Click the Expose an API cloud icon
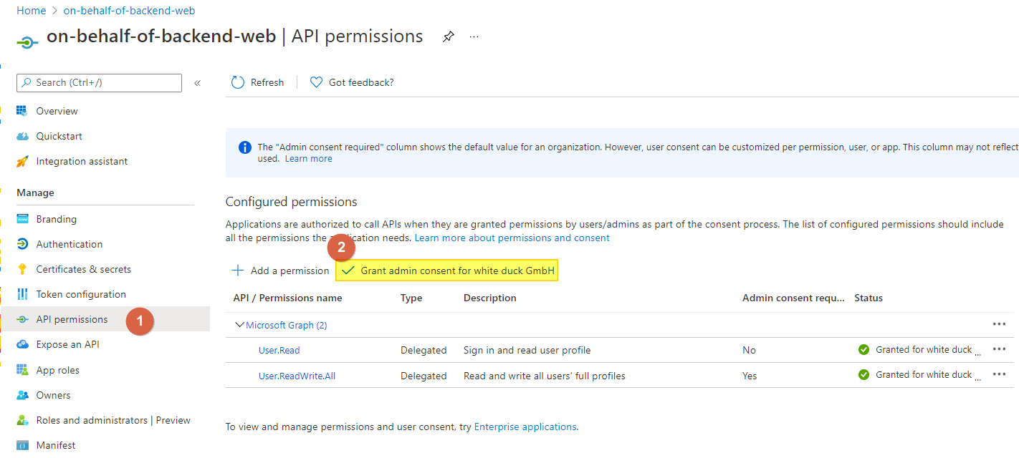The image size is (1019, 458). pos(22,344)
